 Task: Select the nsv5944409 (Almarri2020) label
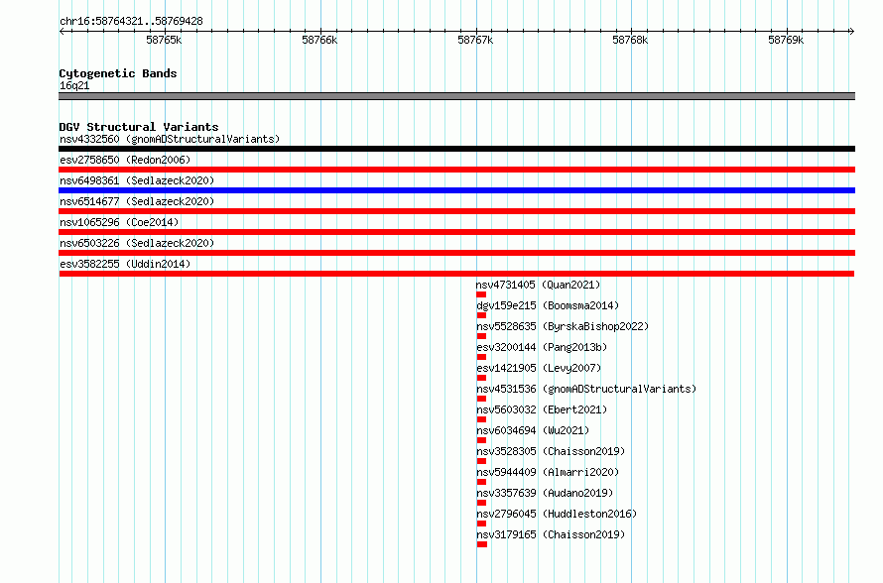(x=548, y=472)
